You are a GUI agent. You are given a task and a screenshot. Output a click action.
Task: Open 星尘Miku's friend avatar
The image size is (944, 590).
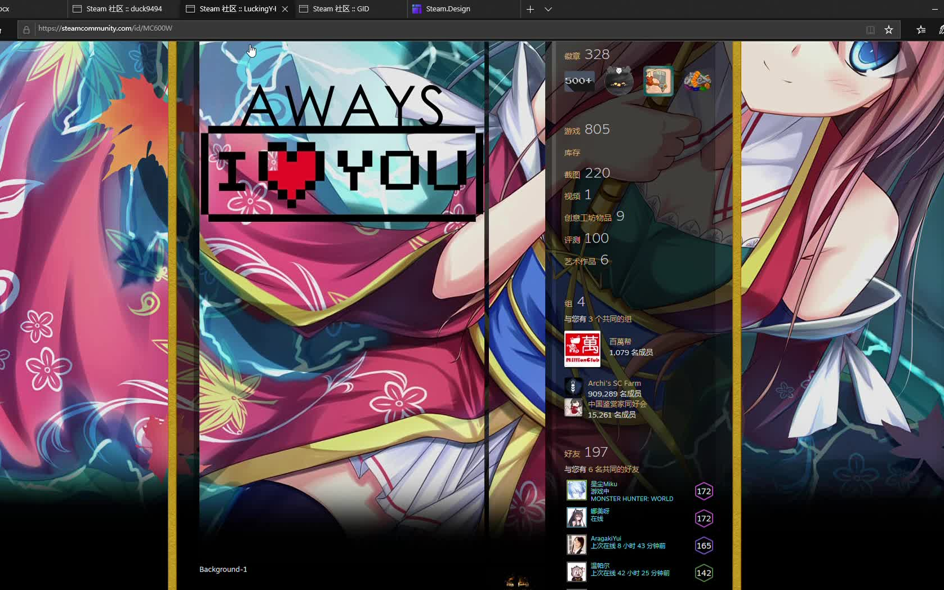pyautogui.click(x=576, y=490)
